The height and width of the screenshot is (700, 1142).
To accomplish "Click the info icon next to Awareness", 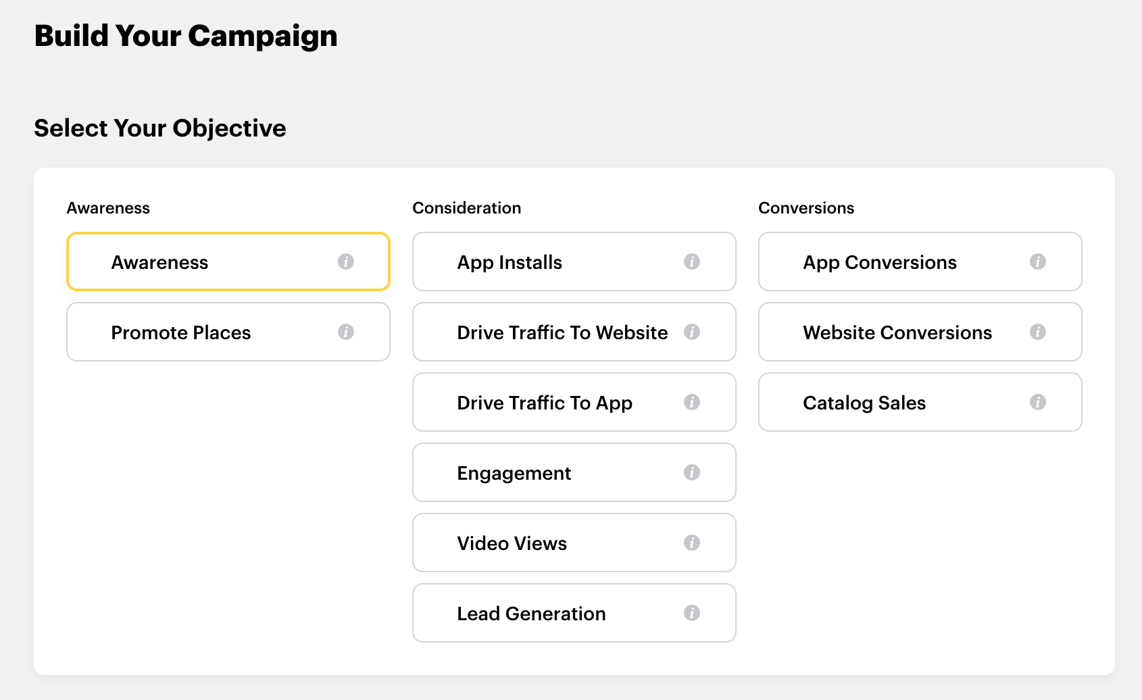I will pos(346,261).
